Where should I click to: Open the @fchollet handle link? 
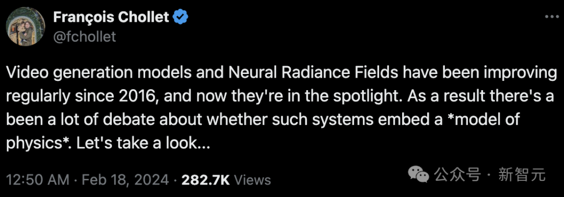85,36
